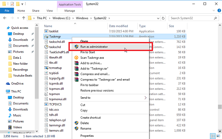Click the Taskmgr application icon
This screenshot has width=222, height=139.
pos(46,37)
